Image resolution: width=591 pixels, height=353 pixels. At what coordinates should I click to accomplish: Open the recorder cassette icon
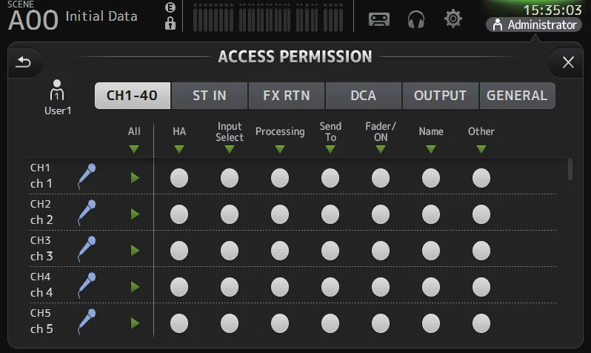pyautogui.click(x=378, y=19)
